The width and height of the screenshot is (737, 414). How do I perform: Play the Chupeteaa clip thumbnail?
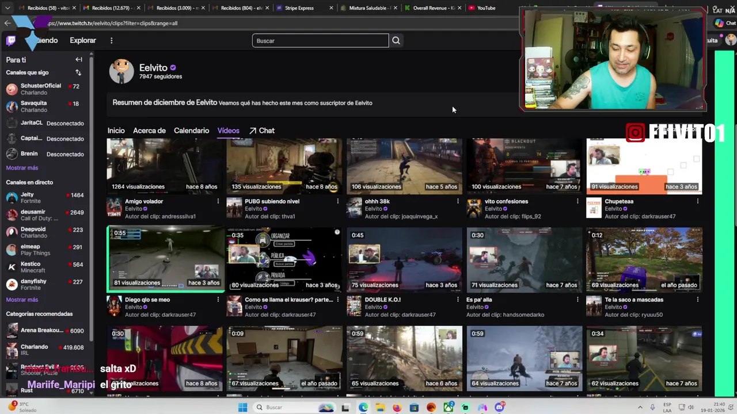point(644,165)
